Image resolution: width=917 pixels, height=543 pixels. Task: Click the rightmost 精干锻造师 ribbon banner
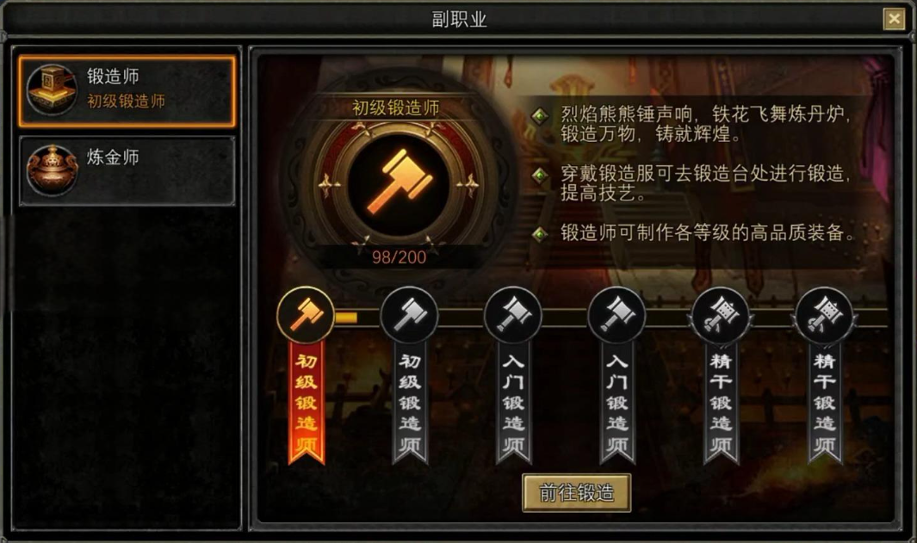tap(824, 404)
